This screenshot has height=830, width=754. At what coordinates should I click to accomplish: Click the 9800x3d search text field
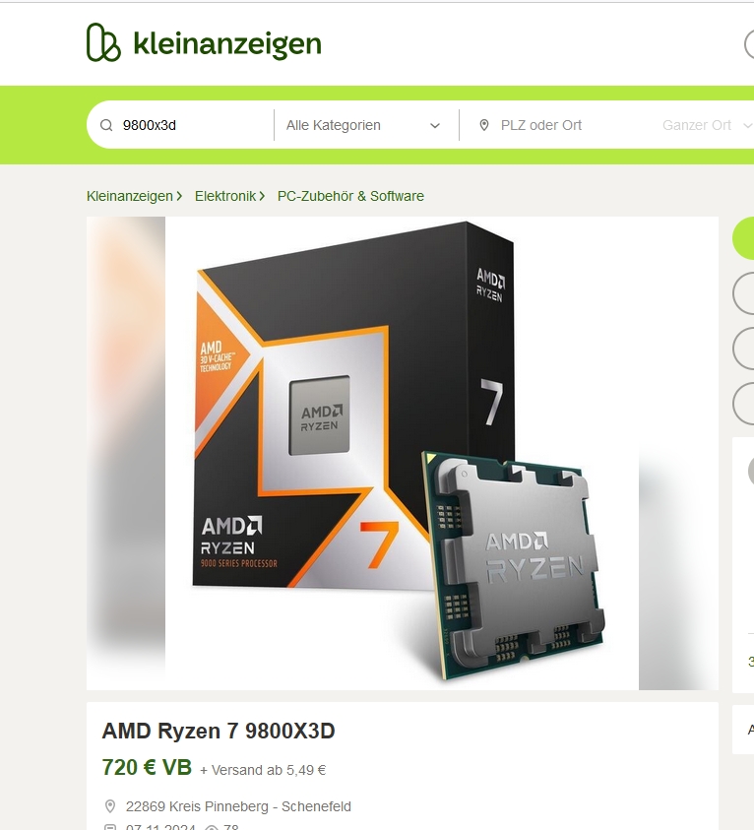pyautogui.click(x=193, y=125)
